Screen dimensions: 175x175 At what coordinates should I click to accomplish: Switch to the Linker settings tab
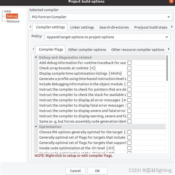82,27
